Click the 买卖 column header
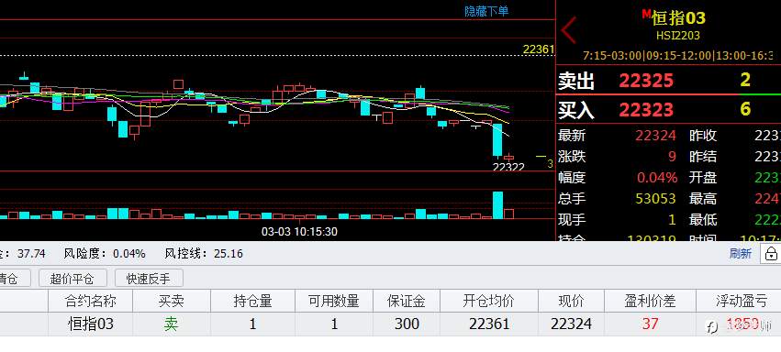 click(x=172, y=301)
